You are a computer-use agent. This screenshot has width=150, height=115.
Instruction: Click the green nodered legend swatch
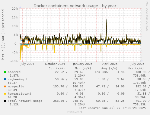[5, 72]
